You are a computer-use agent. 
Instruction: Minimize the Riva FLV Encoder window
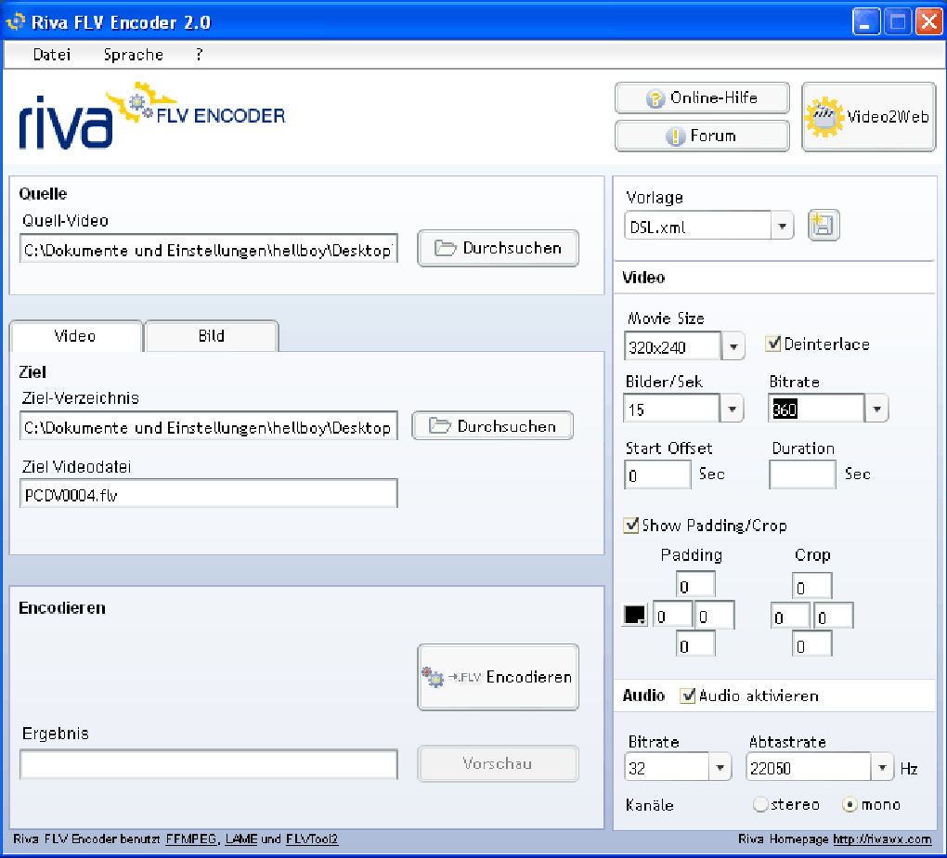click(866, 22)
